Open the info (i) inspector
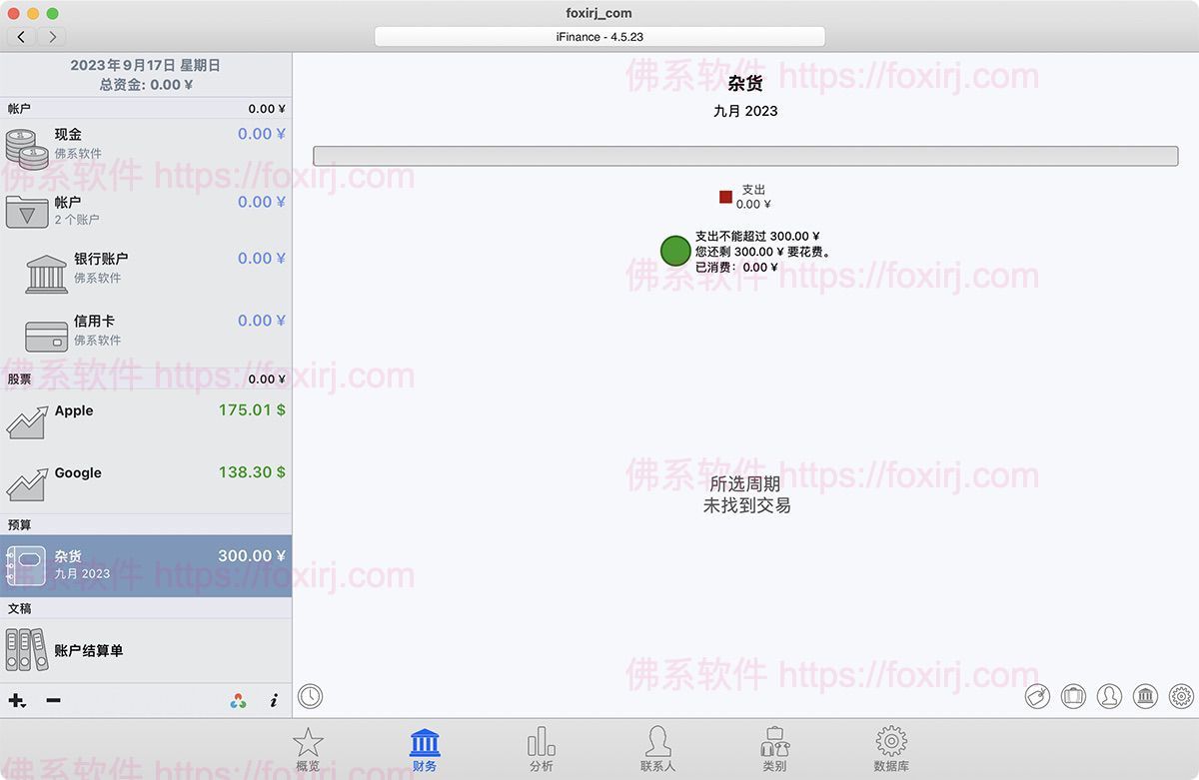The width and height of the screenshot is (1199, 780). (274, 701)
